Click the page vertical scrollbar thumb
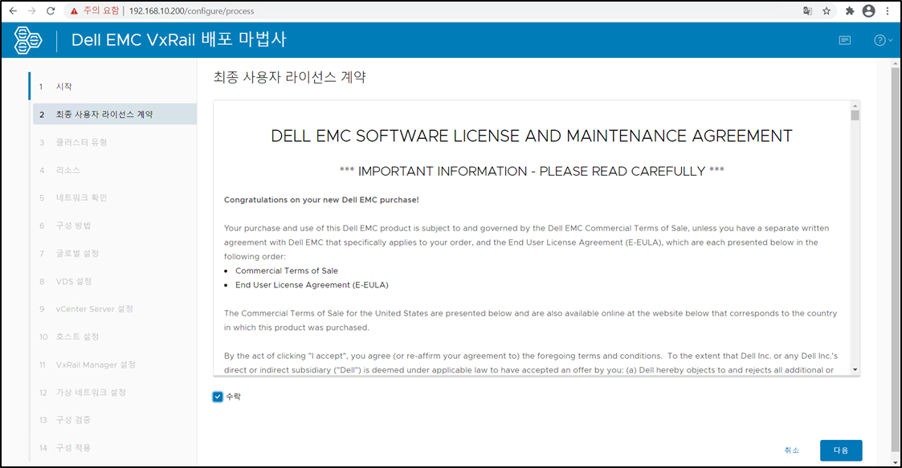 click(896, 258)
